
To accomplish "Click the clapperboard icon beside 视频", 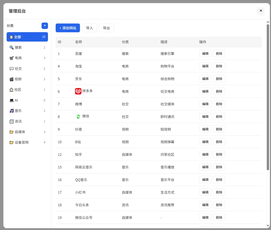I will pyautogui.click(x=11, y=79).
